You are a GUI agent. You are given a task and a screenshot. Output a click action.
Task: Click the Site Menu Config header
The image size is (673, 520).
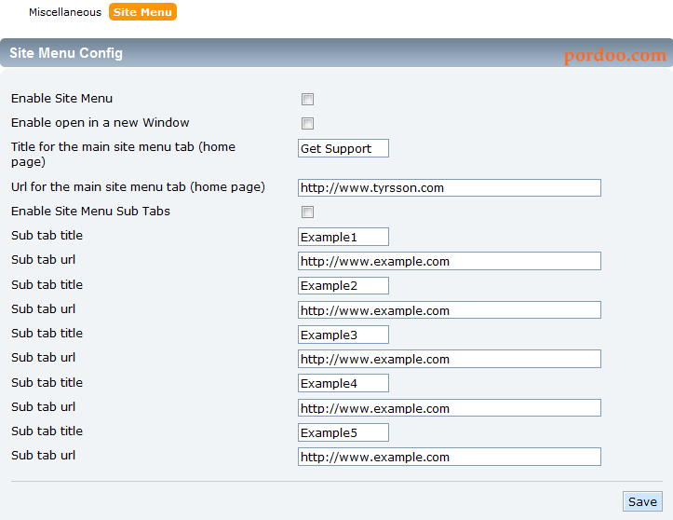tap(66, 53)
